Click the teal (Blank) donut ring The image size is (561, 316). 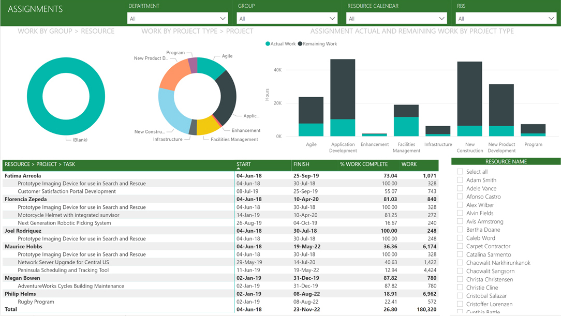click(35, 97)
